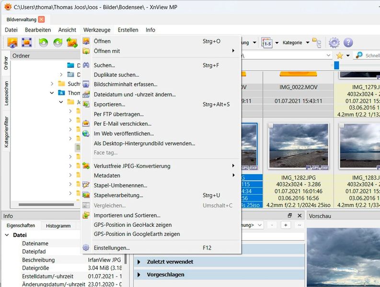Click gear icon beside Einstellungen entry

click(x=86, y=248)
